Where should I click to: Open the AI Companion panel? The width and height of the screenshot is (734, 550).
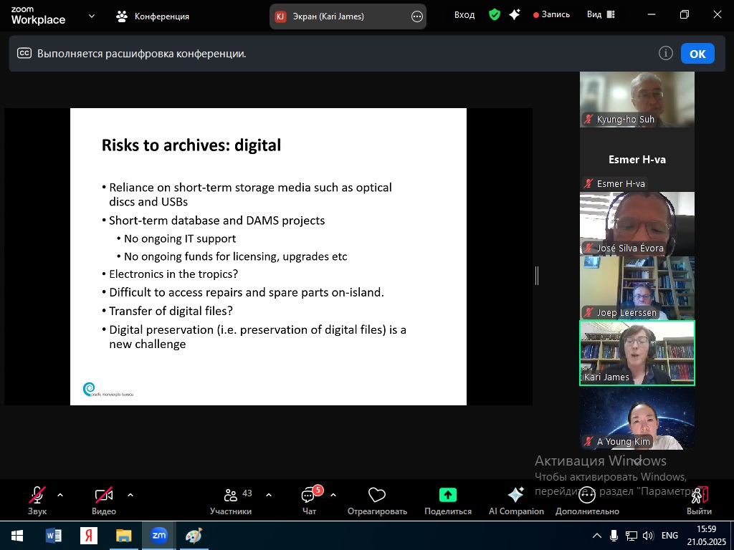(516, 500)
